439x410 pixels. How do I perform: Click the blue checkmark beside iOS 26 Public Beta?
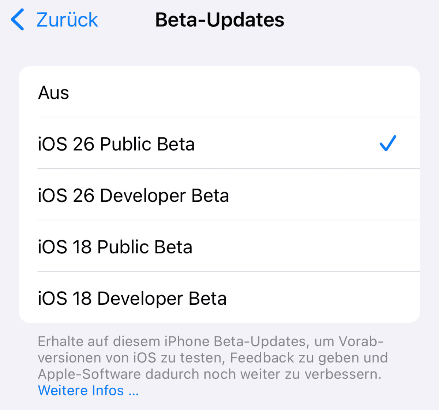tap(388, 143)
